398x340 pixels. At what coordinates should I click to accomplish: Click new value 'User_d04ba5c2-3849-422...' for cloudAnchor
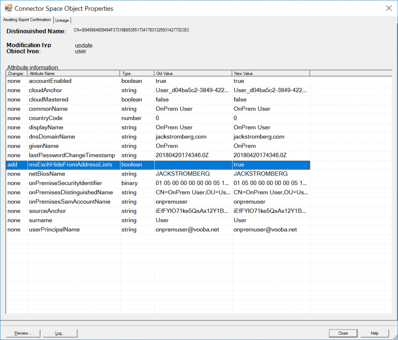coord(270,90)
